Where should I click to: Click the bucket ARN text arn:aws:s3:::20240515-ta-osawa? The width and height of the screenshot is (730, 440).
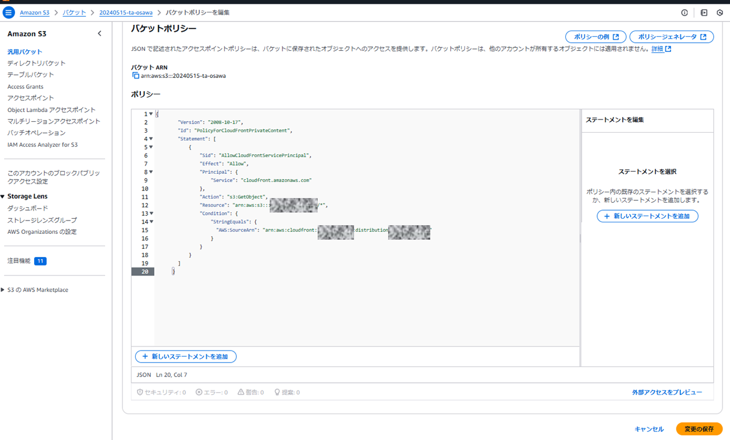click(183, 76)
